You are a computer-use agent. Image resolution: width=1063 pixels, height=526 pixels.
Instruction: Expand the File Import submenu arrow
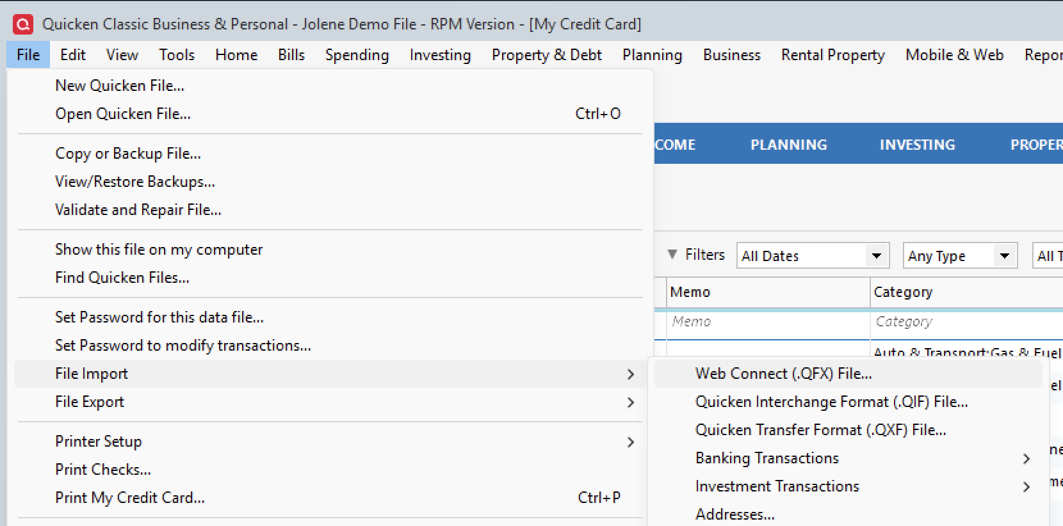631,374
